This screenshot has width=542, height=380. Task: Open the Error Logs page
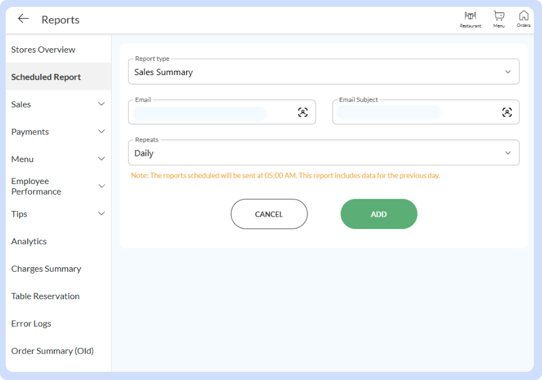click(x=31, y=324)
